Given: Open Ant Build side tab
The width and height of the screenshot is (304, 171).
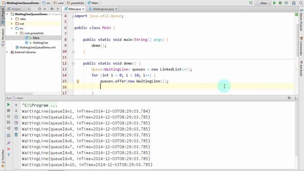Looking at the screenshot, I should coord(301,68).
